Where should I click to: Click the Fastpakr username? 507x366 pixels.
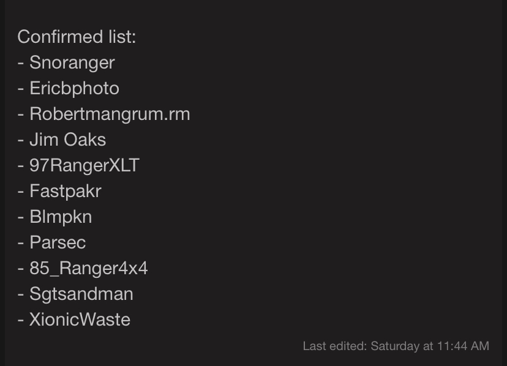tap(66, 191)
